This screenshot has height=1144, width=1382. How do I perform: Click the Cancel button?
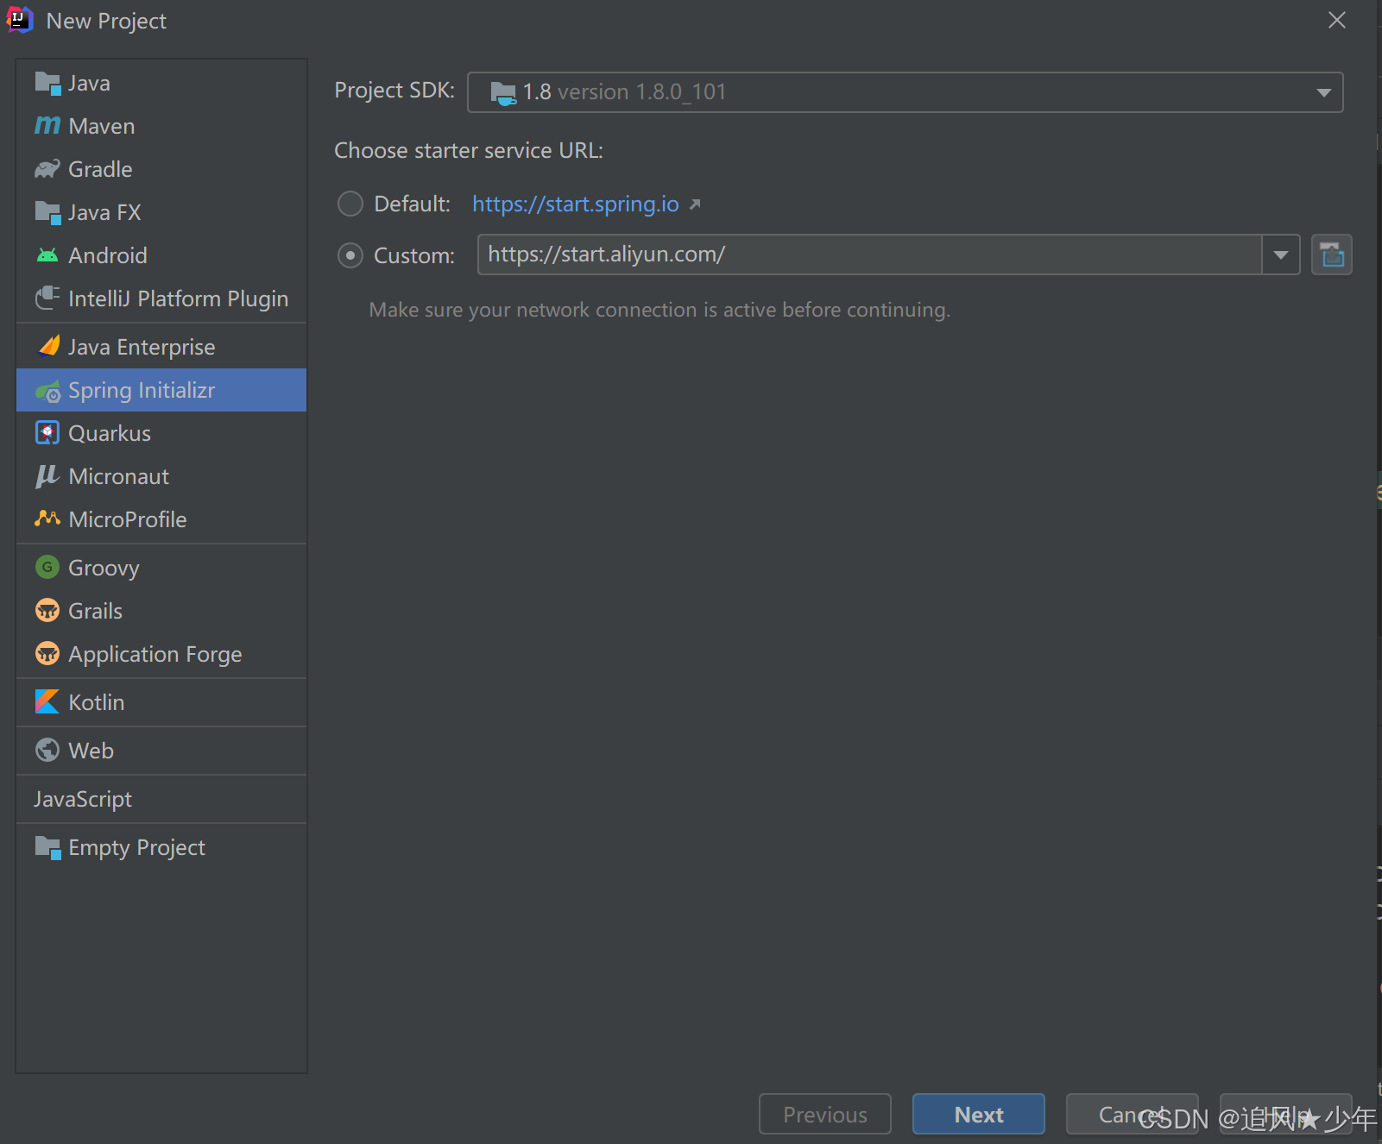click(1133, 1115)
